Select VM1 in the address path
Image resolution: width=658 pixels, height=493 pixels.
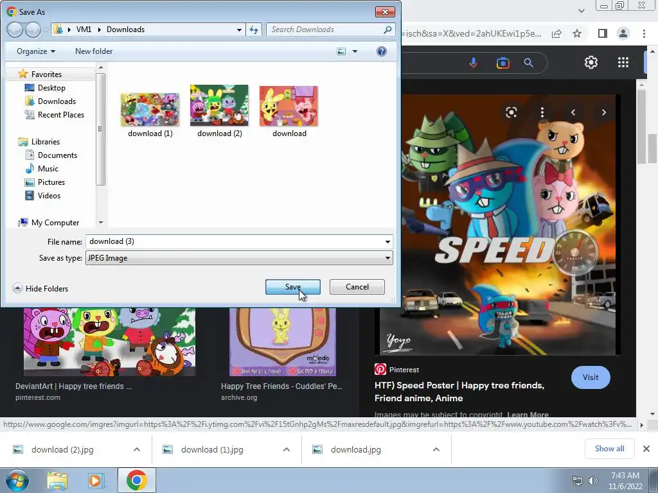point(84,30)
